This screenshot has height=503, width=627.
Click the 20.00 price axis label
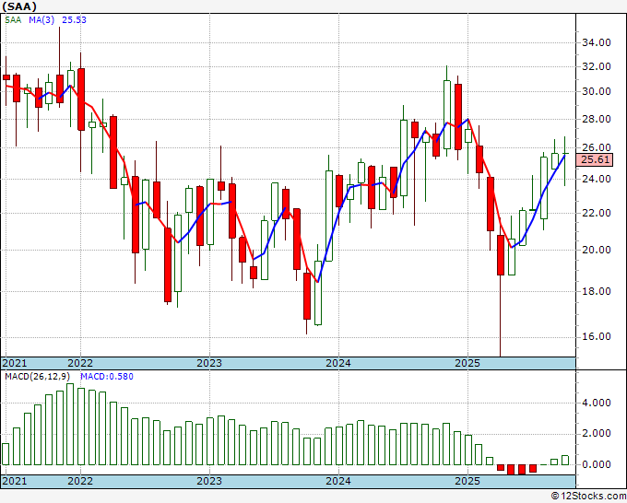coord(597,250)
